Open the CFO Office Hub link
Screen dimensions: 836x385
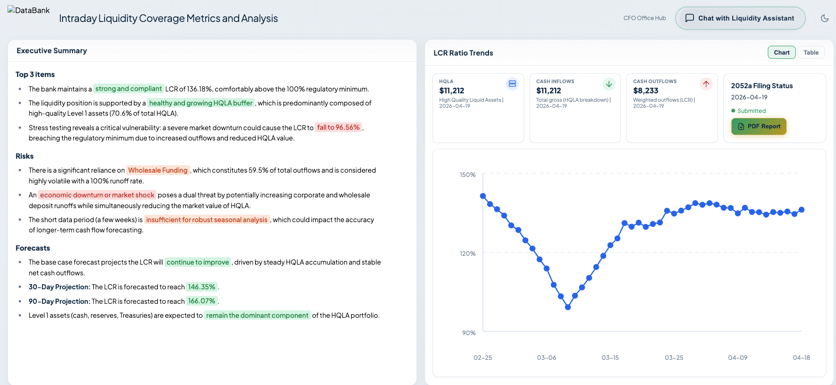tap(645, 18)
